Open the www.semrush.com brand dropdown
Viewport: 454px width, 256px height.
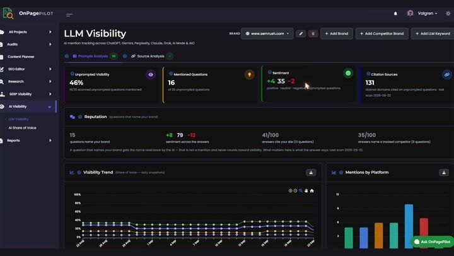tap(267, 33)
